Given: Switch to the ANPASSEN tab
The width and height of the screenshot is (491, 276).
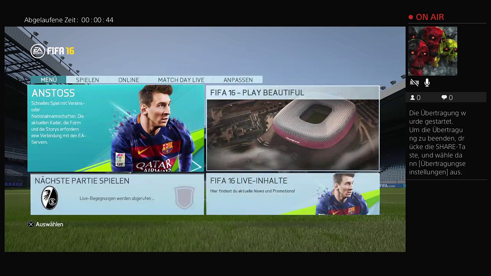Looking at the screenshot, I should [238, 80].
